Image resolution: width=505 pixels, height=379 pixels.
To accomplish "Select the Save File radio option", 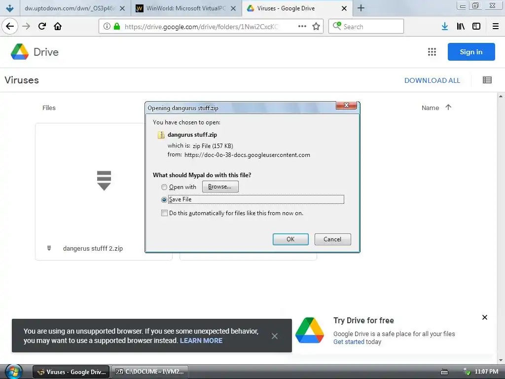I will (x=164, y=199).
